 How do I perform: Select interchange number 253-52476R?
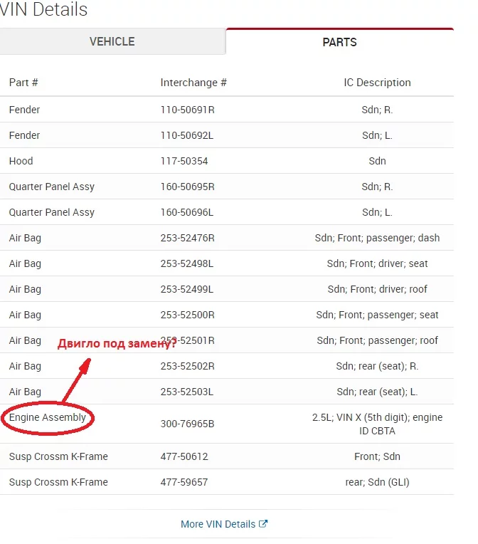[x=188, y=238]
